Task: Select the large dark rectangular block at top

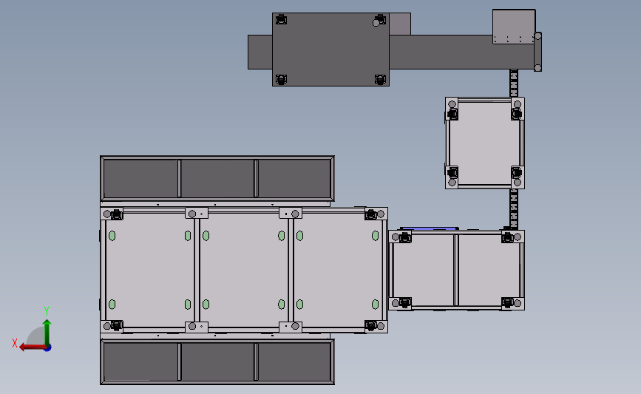Action: pyautogui.click(x=330, y=50)
